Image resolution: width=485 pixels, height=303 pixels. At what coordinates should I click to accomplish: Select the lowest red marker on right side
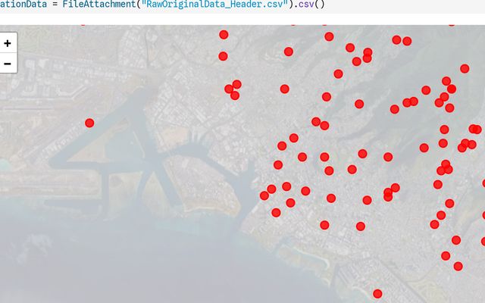click(x=458, y=266)
